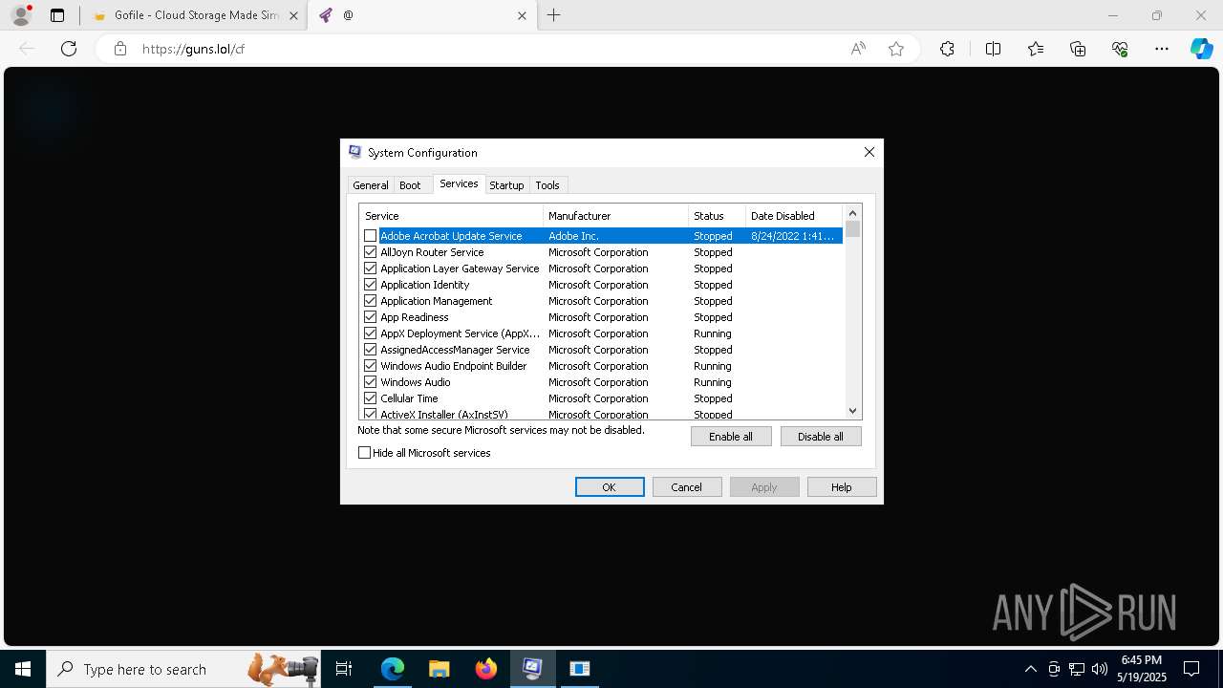This screenshot has height=688, width=1223.
Task: Open the Copilot sidebar icon
Action: pyautogui.click(x=1201, y=49)
